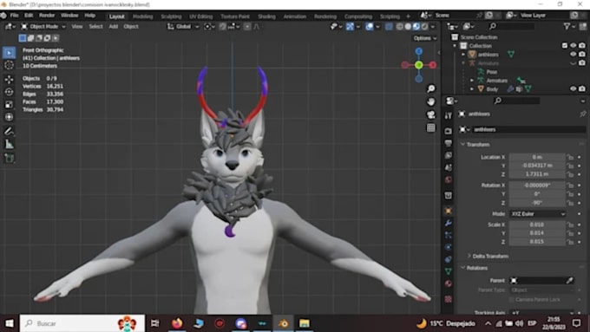Open the Add menu in viewport header

click(x=114, y=26)
